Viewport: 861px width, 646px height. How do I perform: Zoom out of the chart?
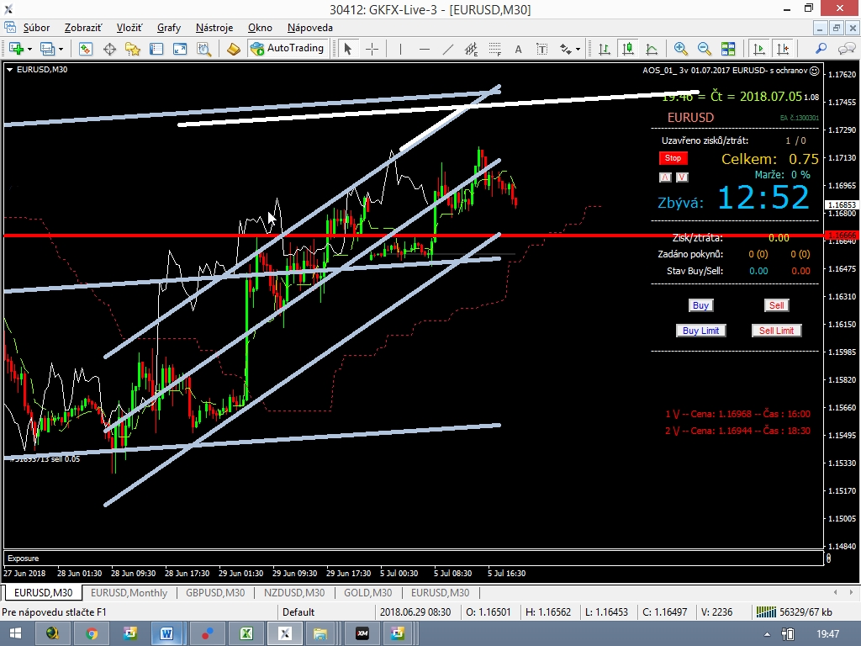point(705,49)
